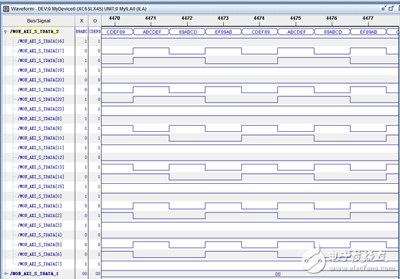Select the MON_AXI_S_TDATA_2 bus name
This screenshot has height=279, width=400.
35,31
